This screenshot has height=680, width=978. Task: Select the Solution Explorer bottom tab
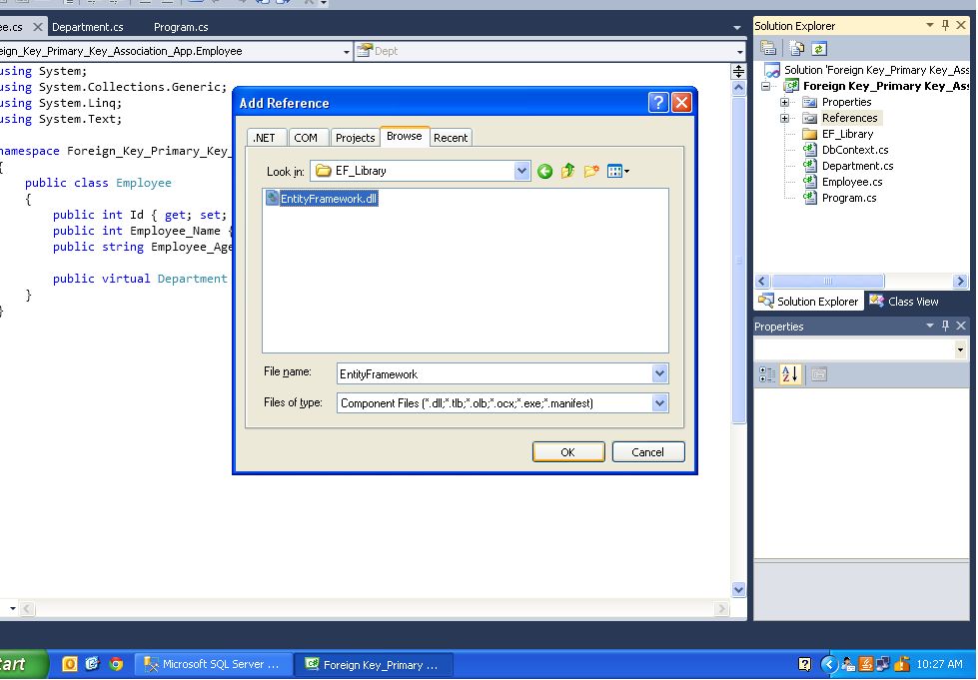coord(808,302)
